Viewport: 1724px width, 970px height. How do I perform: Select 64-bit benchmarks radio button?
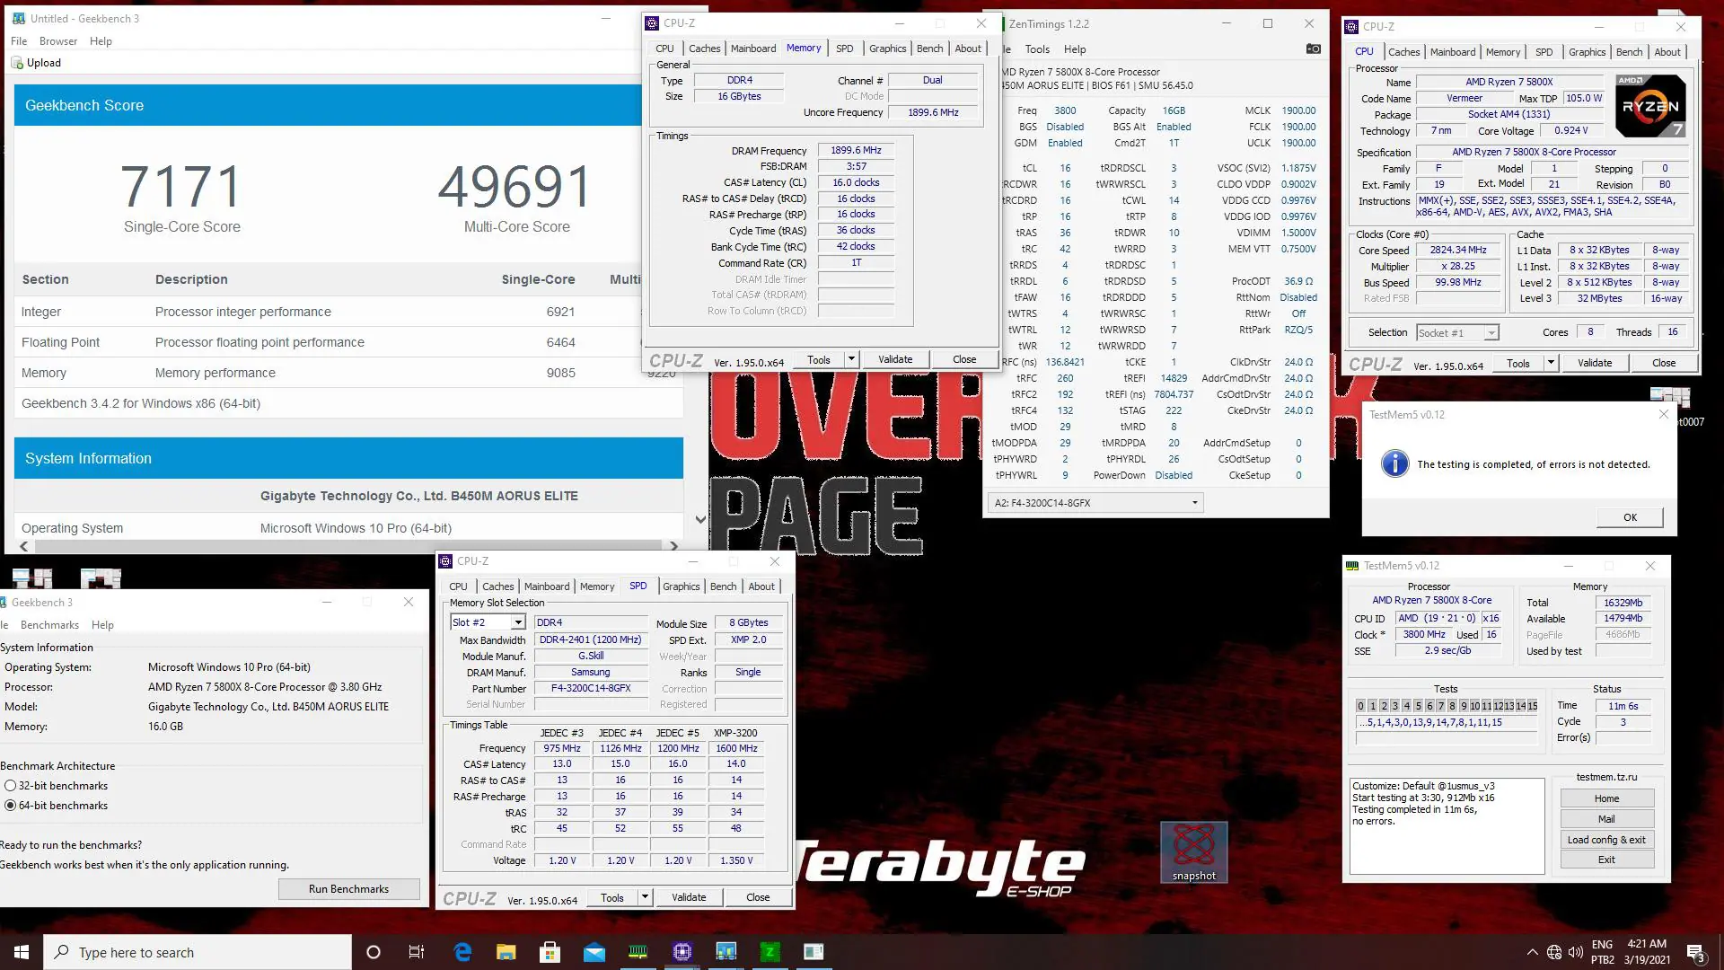pyautogui.click(x=11, y=806)
